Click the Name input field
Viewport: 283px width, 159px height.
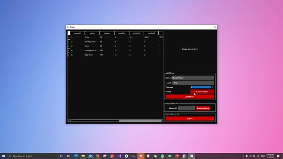click(x=193, y=78)
